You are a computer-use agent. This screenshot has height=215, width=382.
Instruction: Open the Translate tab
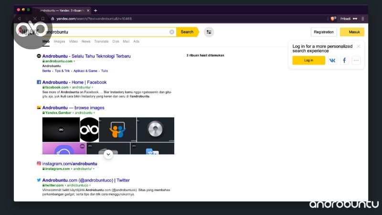[101, 42]
